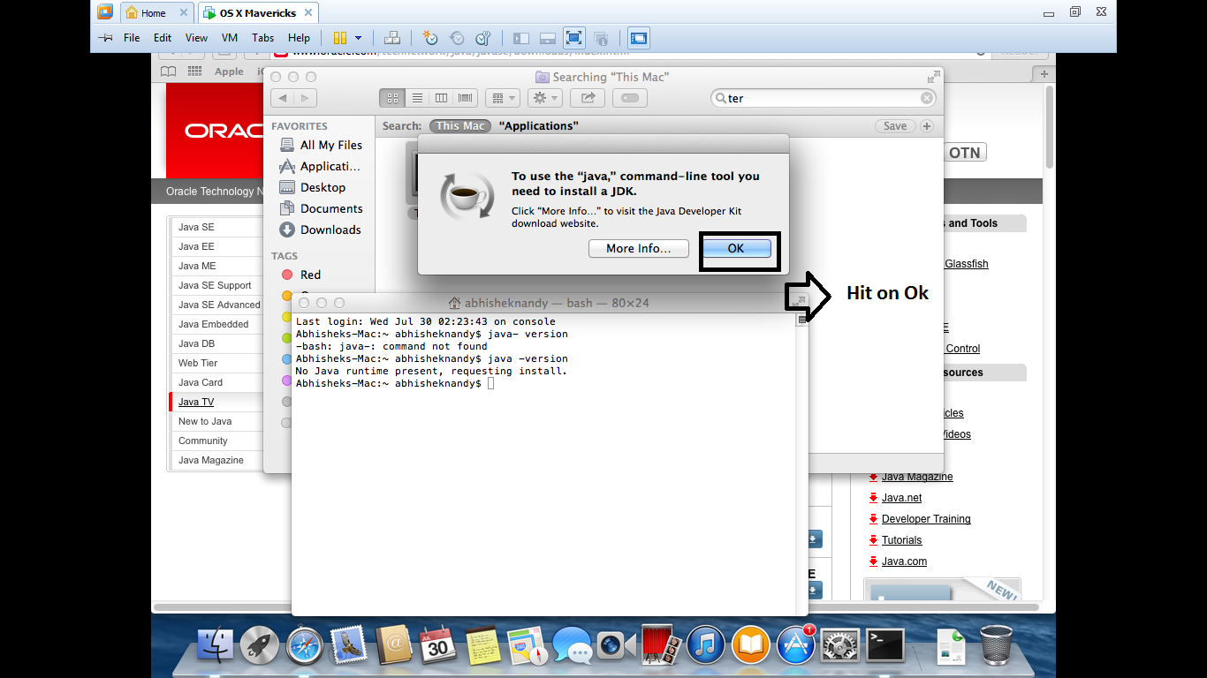This screenshot has height=678, width=1207.
Task: Click the VMware pin toolbar icon
Action: pos(105,38)
